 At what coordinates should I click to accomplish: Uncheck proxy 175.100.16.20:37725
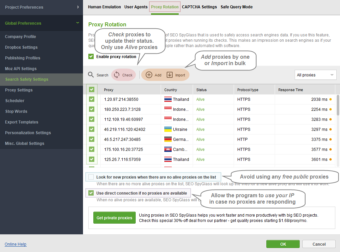point(92,149)
